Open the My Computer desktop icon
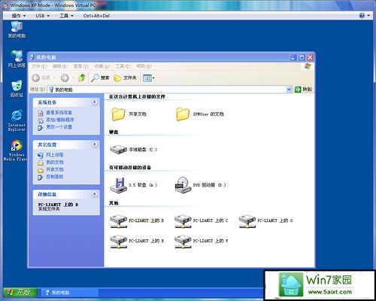 pos(17,29)
